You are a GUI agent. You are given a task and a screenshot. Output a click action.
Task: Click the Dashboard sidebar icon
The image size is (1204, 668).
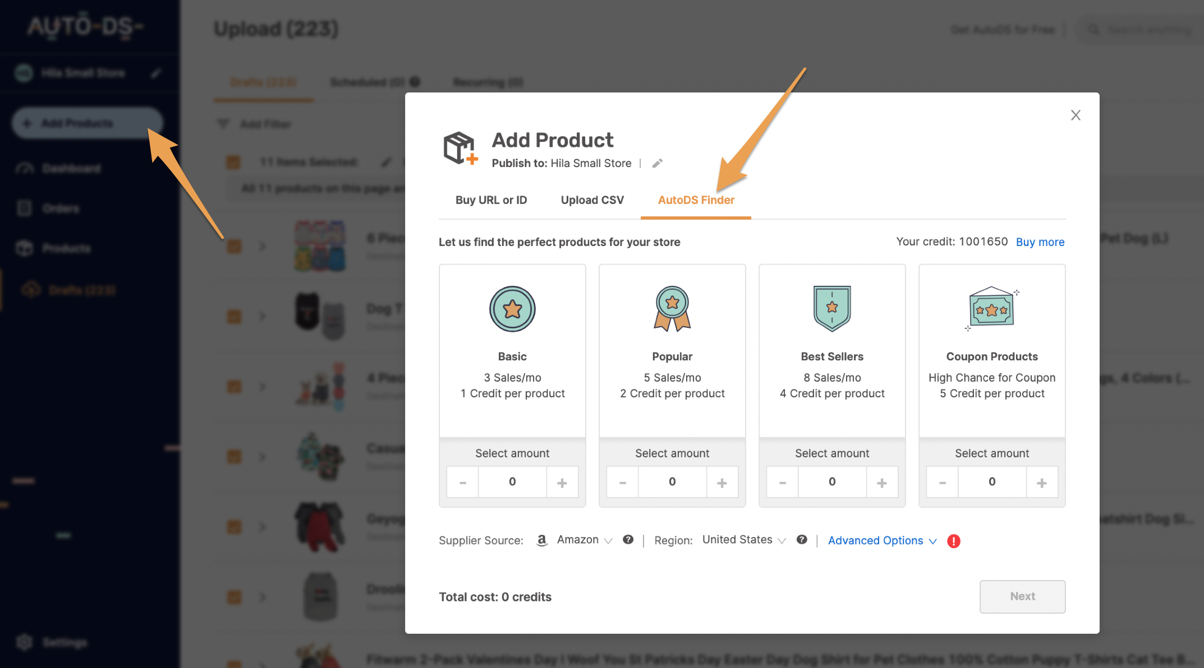25,169
